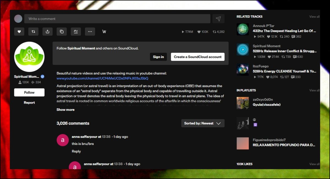This screenshot has width=330, height=179.
Task: Open the Sorted by: Newest dropdown
Action: tap(203, 123)
